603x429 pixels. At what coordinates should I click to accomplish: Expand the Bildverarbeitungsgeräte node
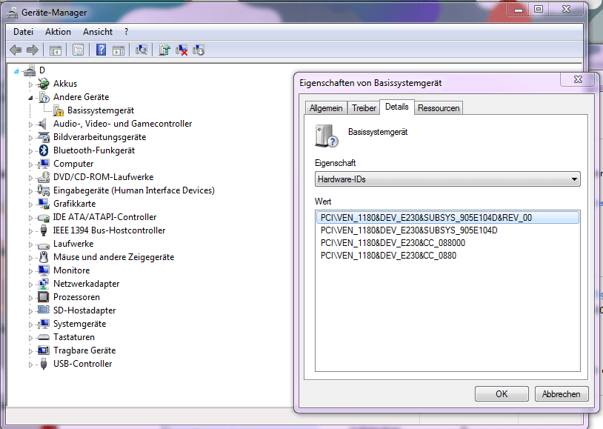[31, 138]
